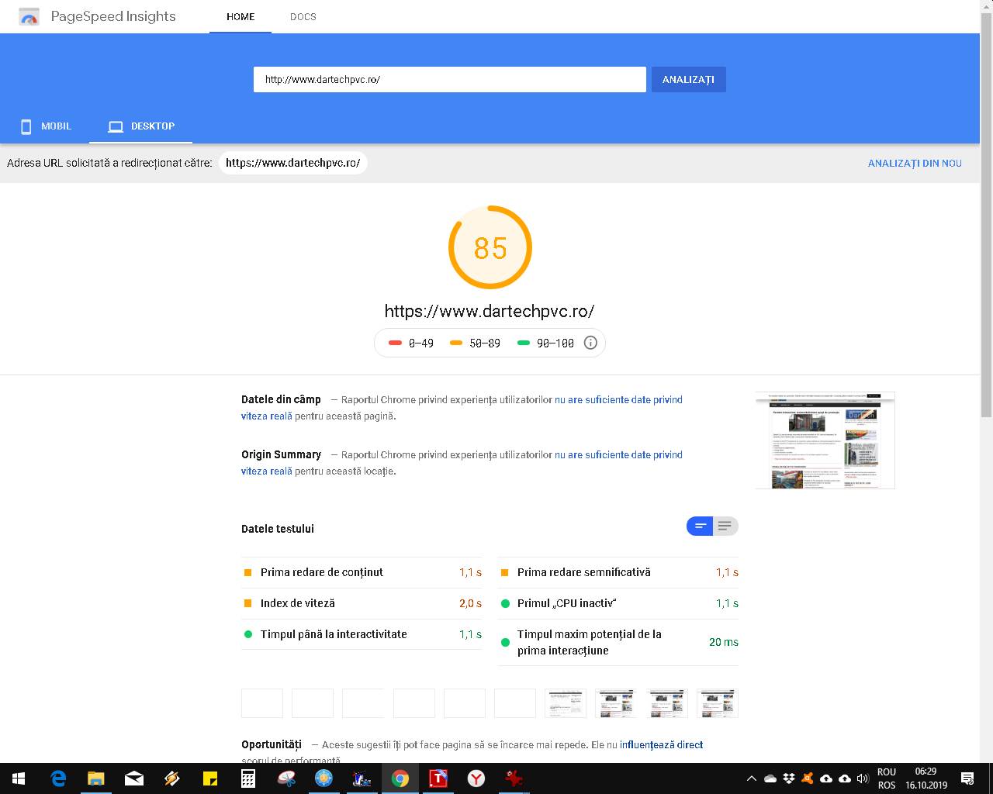The height and width of the screenshot is (794, 993).
Task: Click the volume speaker tray icon
Action: (863, 778)
